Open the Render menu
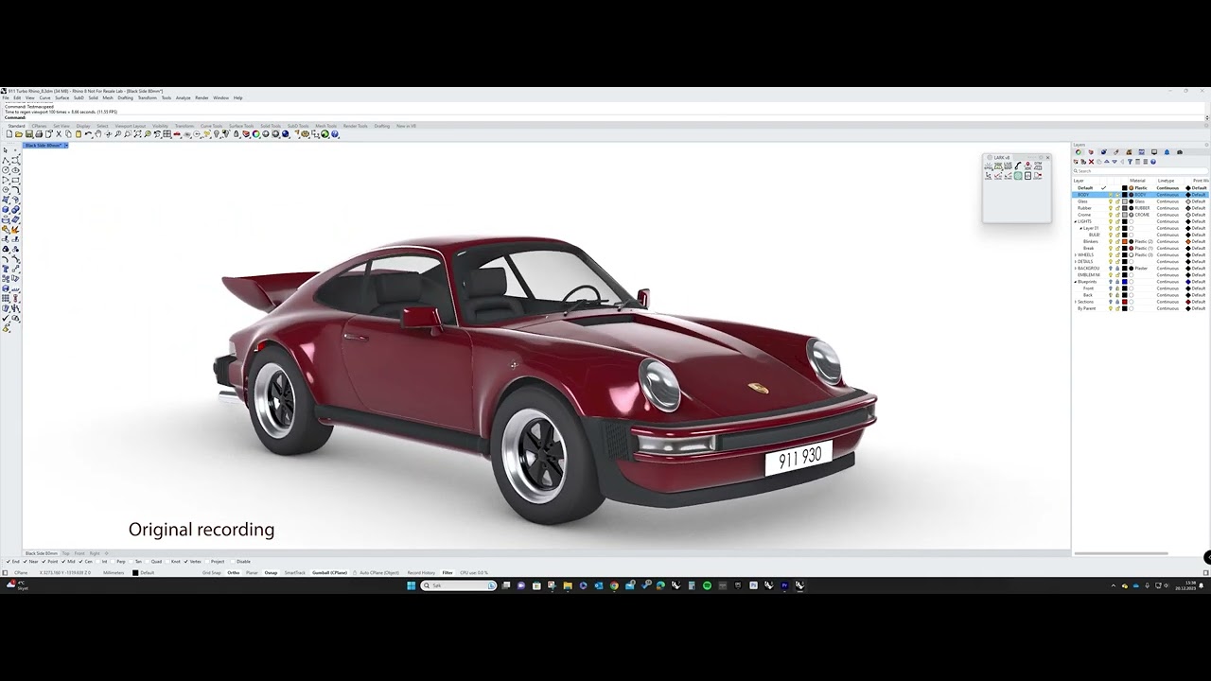 202,97
